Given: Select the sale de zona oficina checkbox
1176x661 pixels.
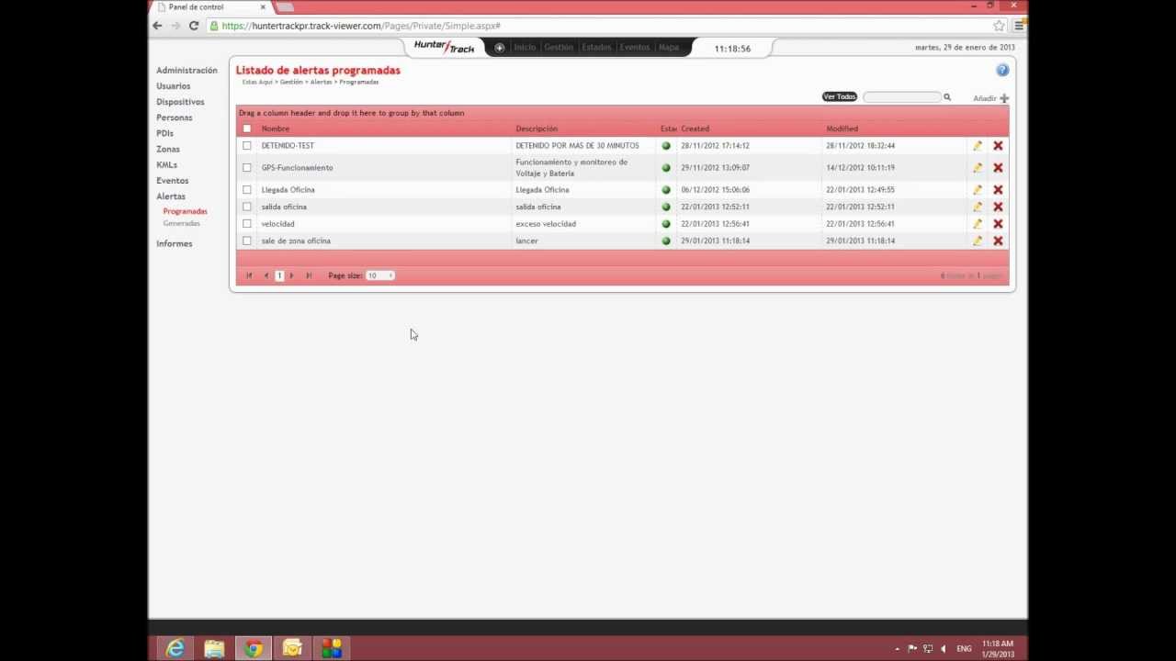Looking at the screenshot, I should (x=247, y=241).
